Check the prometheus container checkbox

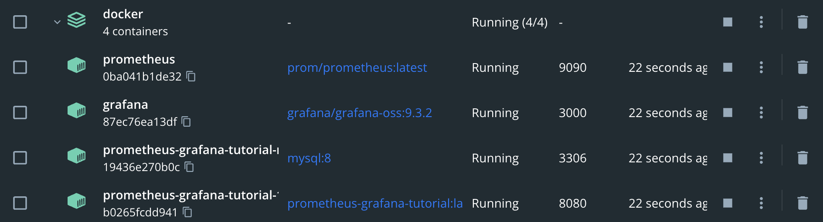pos(20,67)
